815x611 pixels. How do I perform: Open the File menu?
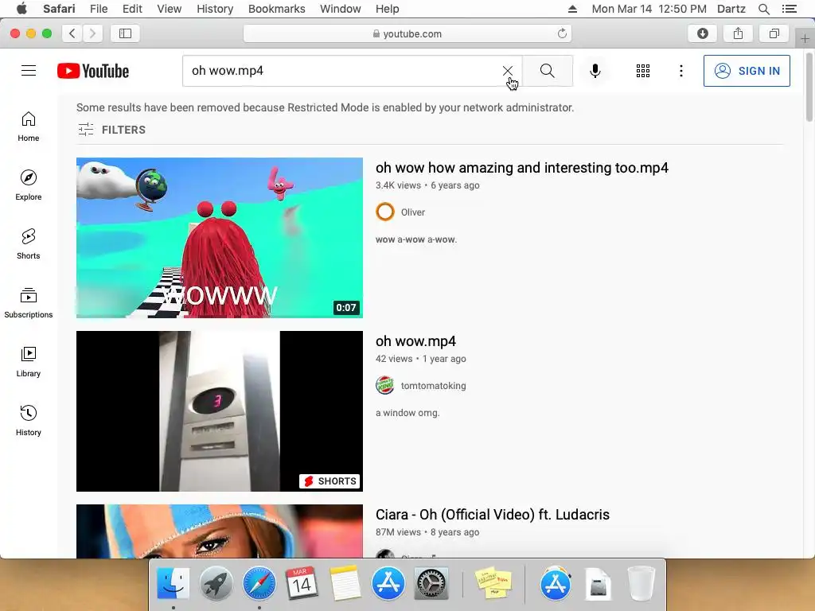click(x=99, y=9)
